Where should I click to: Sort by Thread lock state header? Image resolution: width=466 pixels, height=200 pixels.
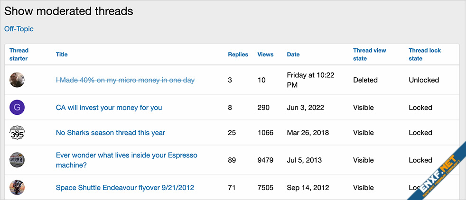pyautogui.click(x=425, y=55)
